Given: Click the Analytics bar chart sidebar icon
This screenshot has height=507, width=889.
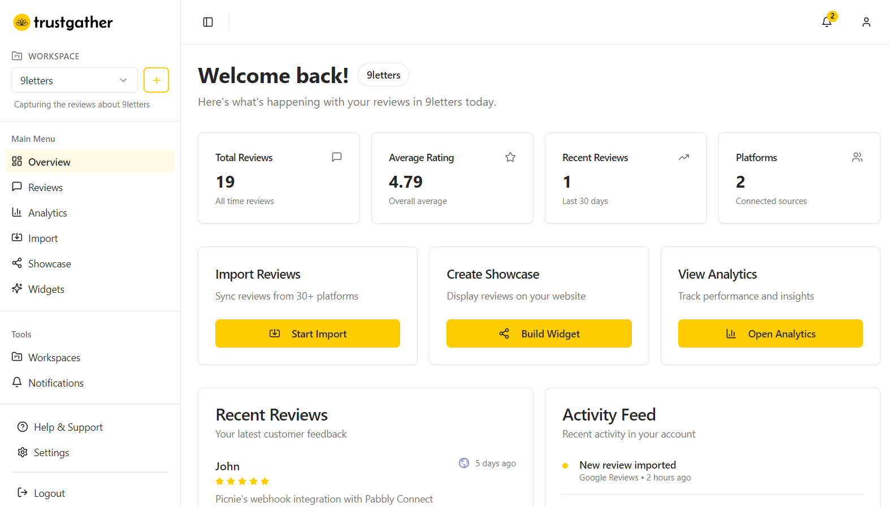Looking at the screenshot, I should coord(17,212).
